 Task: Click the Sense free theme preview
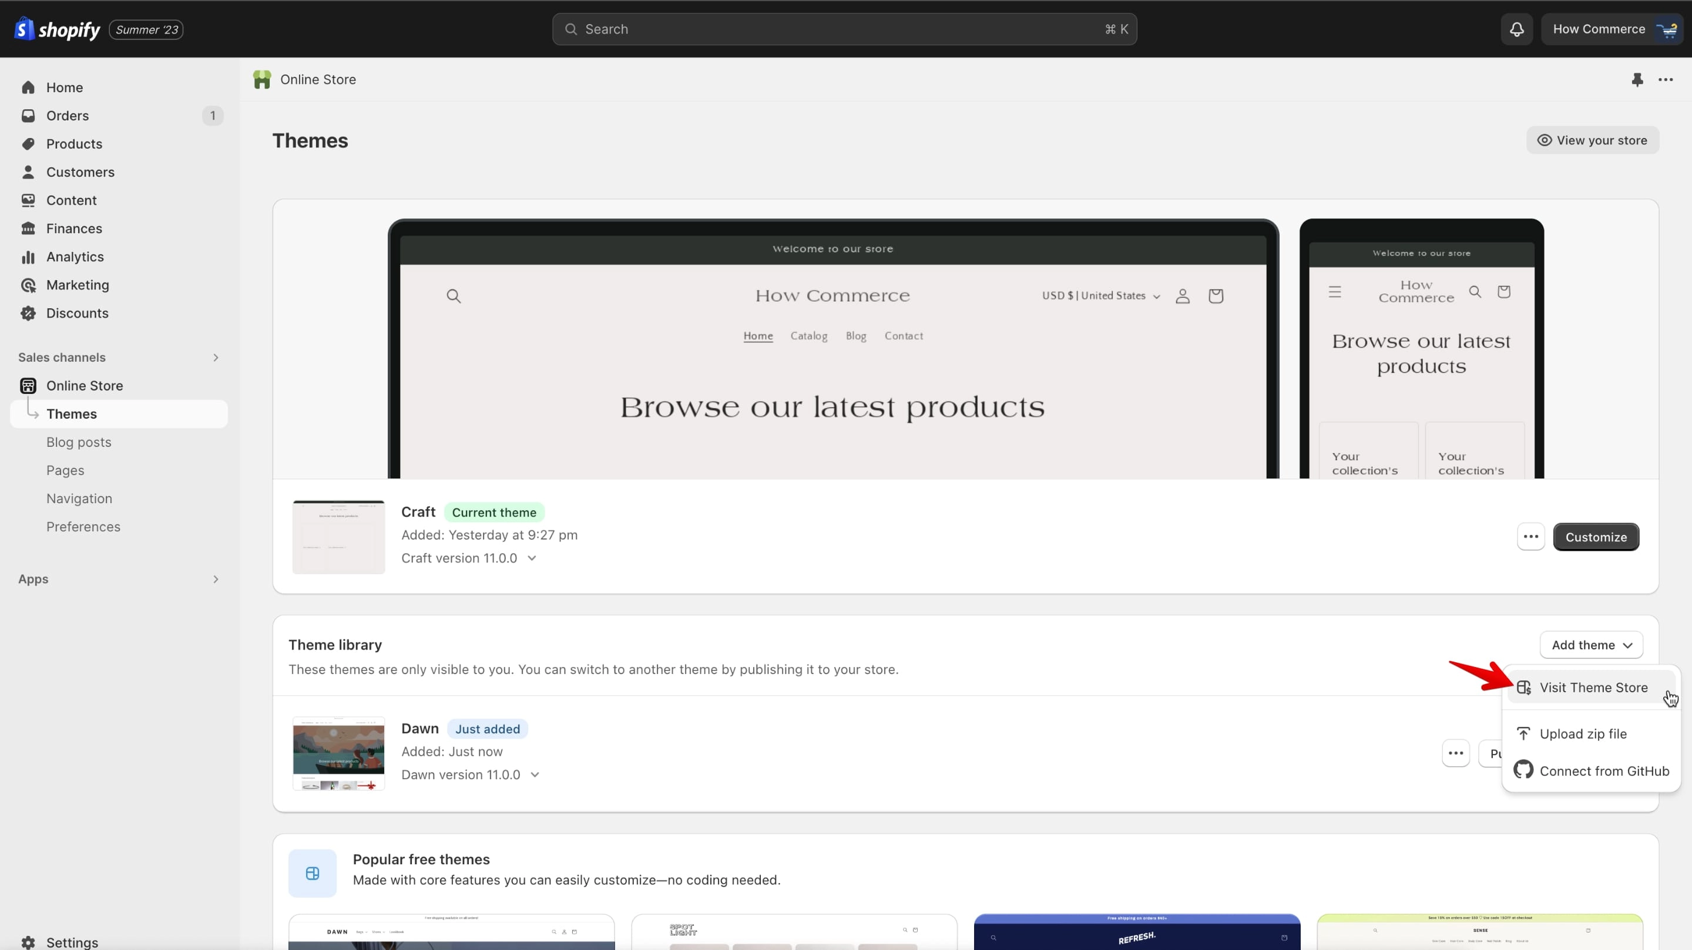(x=1479, y=932)
